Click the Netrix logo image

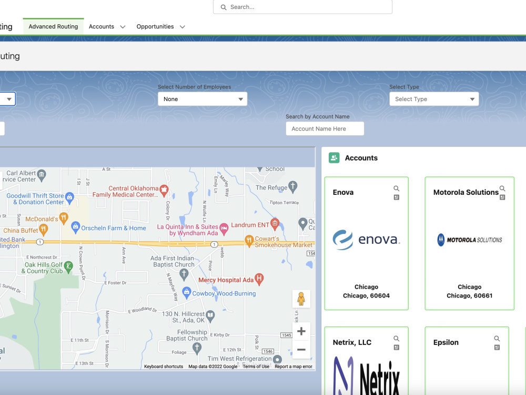pos(366,376)
